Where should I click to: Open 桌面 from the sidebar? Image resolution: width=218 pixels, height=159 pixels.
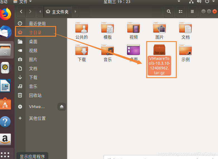pyautogui.click(x=41, y=41)
